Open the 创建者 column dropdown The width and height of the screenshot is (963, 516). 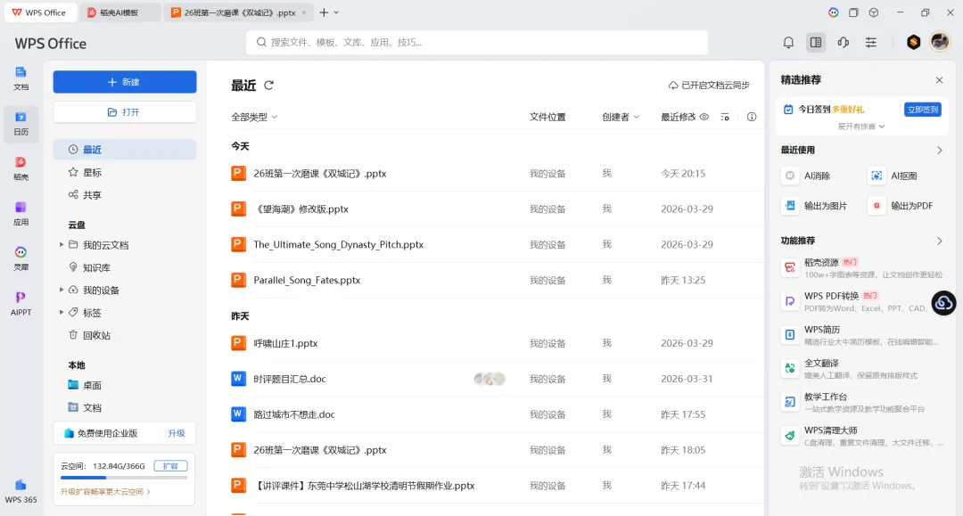[621, 117]
